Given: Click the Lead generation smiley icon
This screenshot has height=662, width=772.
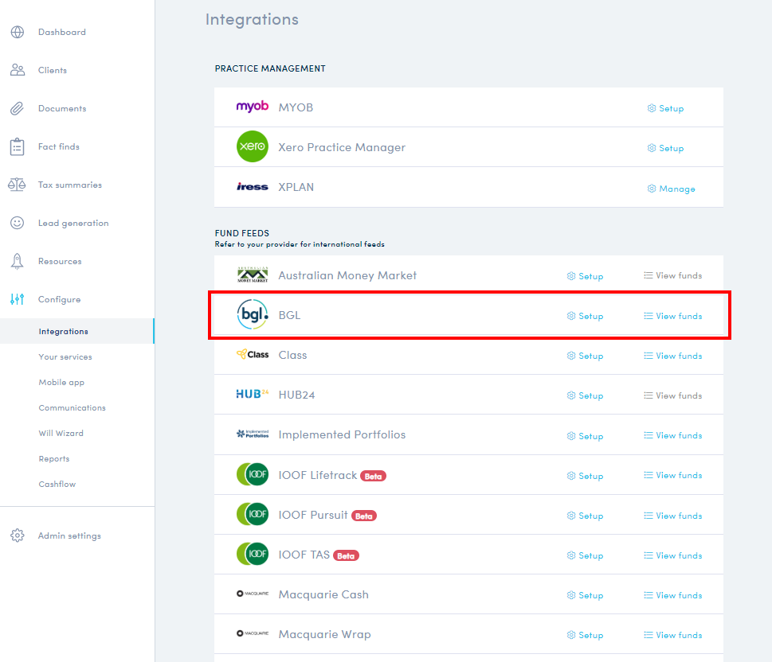Looking at the screenshot, I should [x=18, y=223].
